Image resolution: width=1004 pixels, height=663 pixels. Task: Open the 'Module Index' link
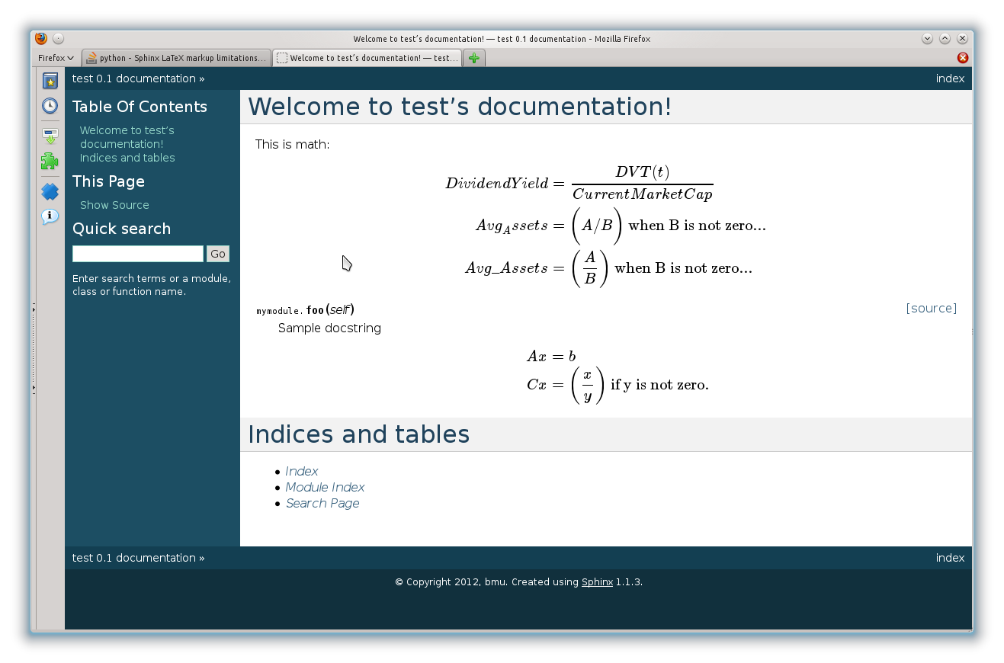[325, 487]
